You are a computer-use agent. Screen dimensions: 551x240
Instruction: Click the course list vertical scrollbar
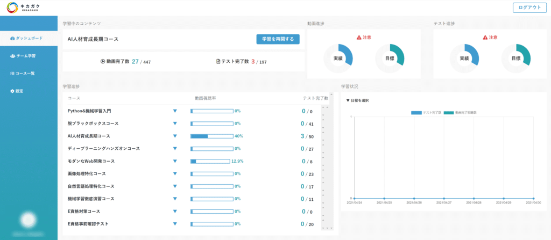pyautogui.click(x=324, y=166)
